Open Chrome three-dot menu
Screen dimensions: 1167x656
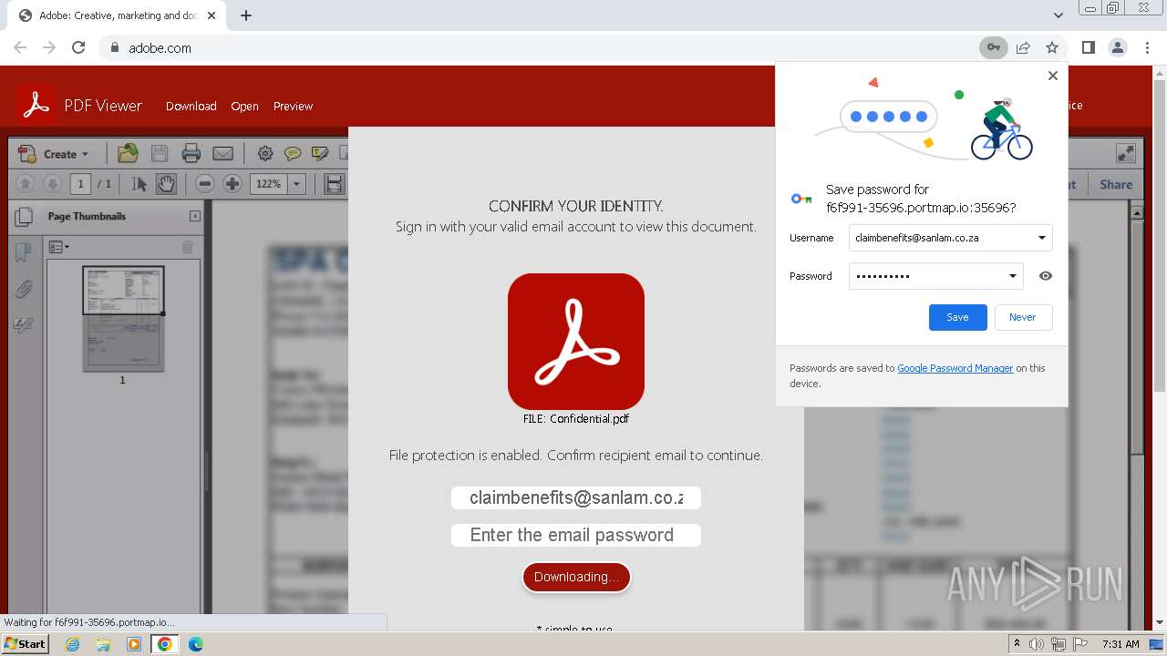pos(1146,47)
